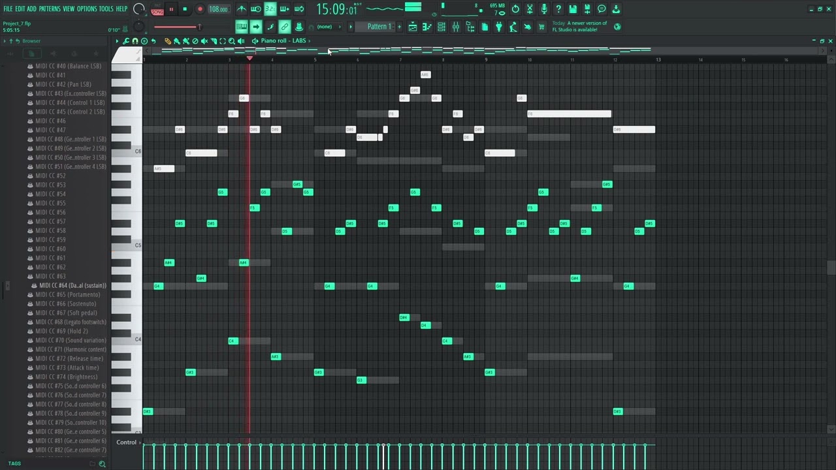Pause playback with the pause button
836x470 pixels.
(x=171, y=9)
